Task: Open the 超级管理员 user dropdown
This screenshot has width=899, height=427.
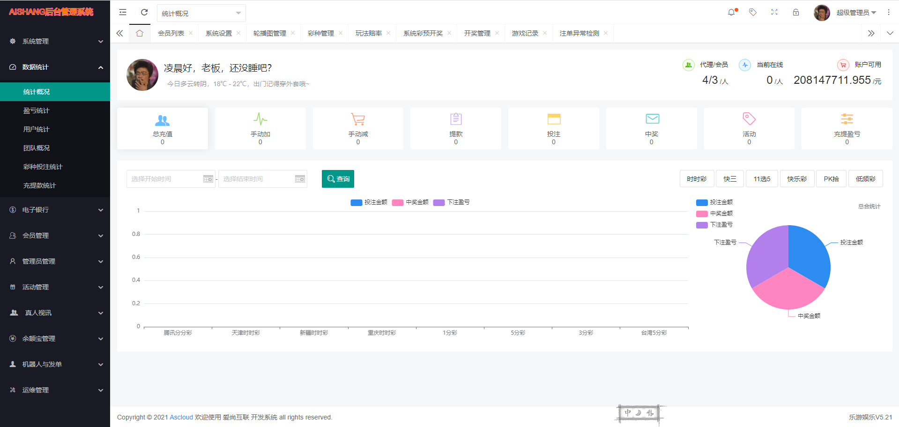Action: click(x=856, y=13)
